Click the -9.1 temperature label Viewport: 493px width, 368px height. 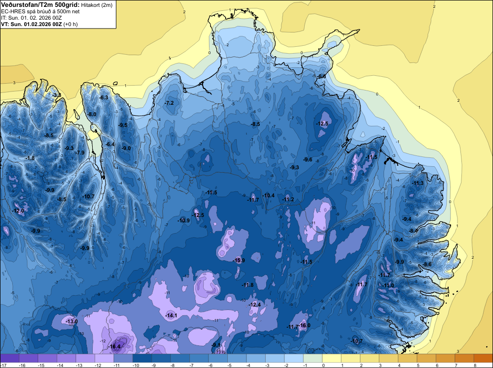[216, 345]
